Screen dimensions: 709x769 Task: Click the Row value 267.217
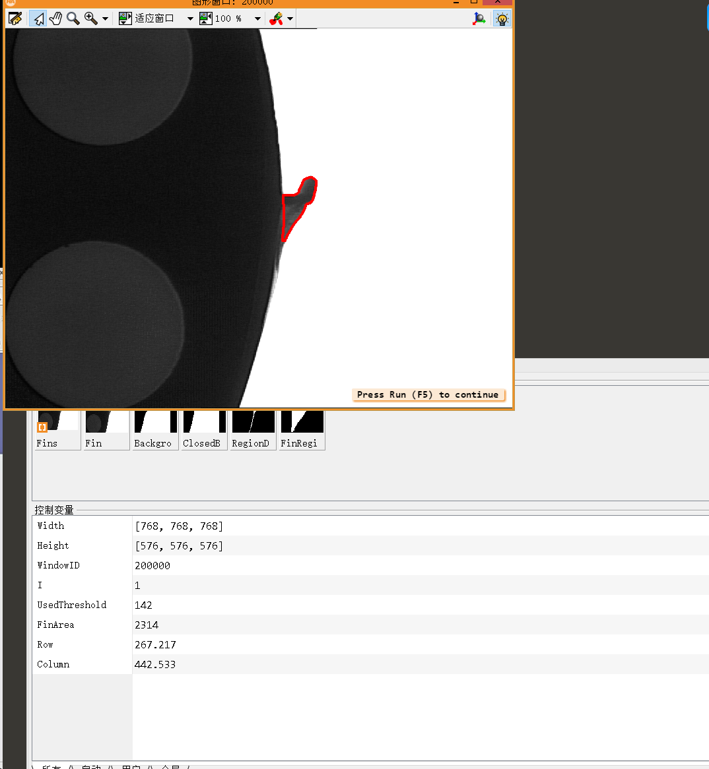(x=155, y=644)
